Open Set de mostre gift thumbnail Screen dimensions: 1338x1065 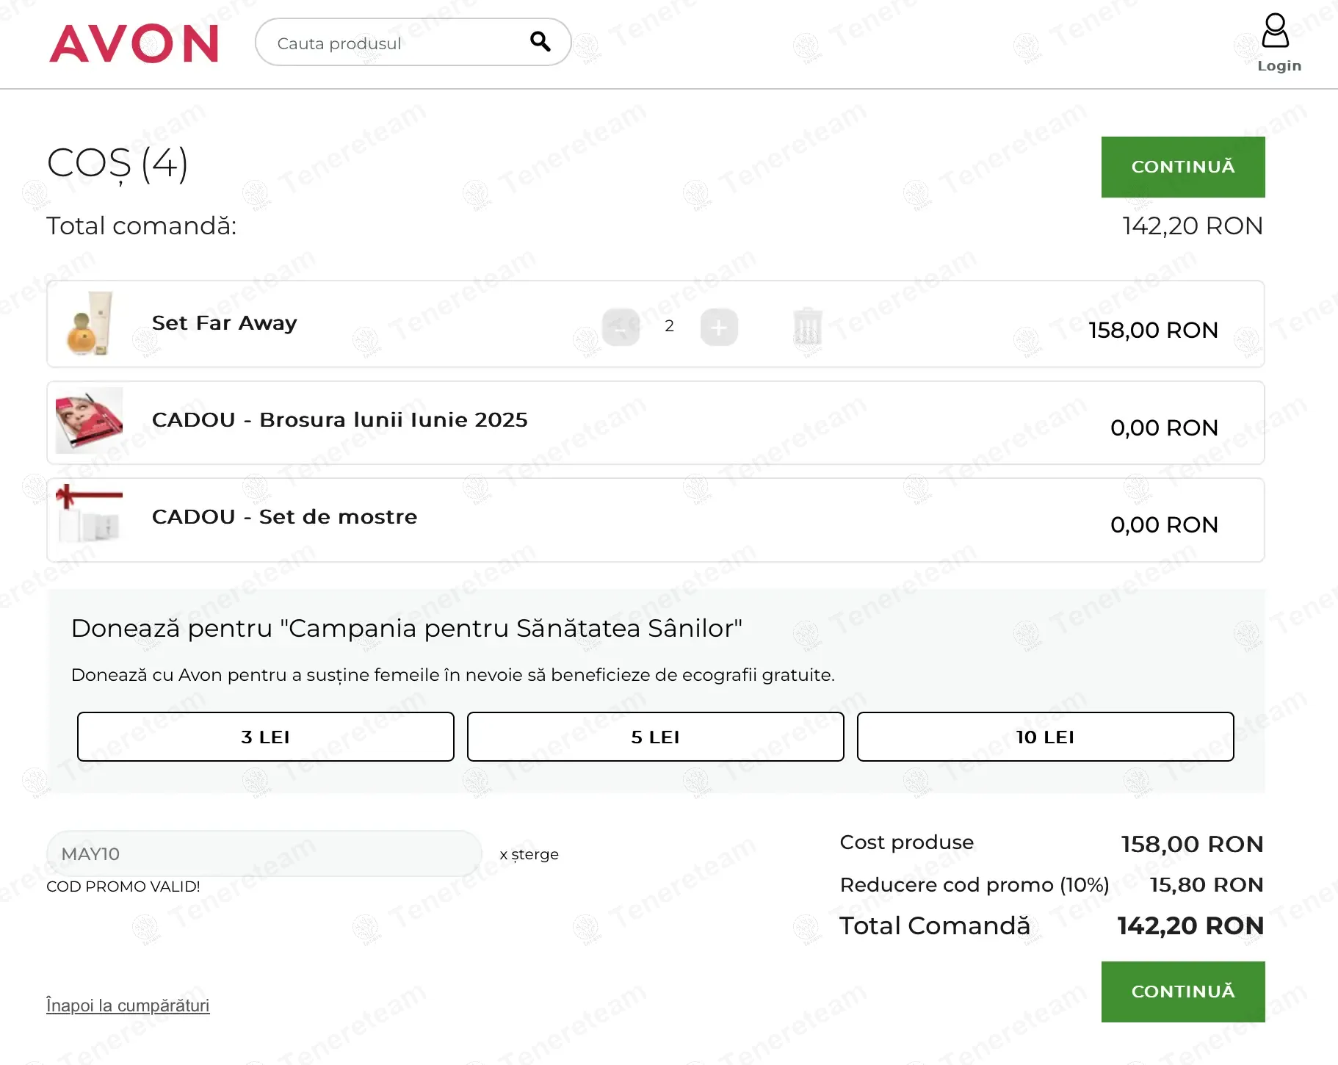(x=90, y=514)
